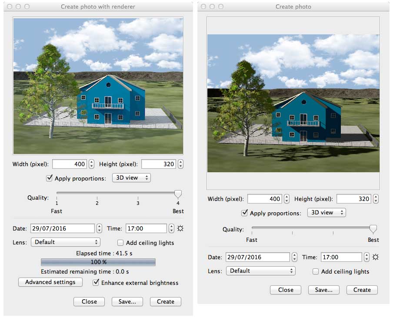Uncheck Enhance external brightness
Screen dimensions: 403x321
(x=96, y=282)
